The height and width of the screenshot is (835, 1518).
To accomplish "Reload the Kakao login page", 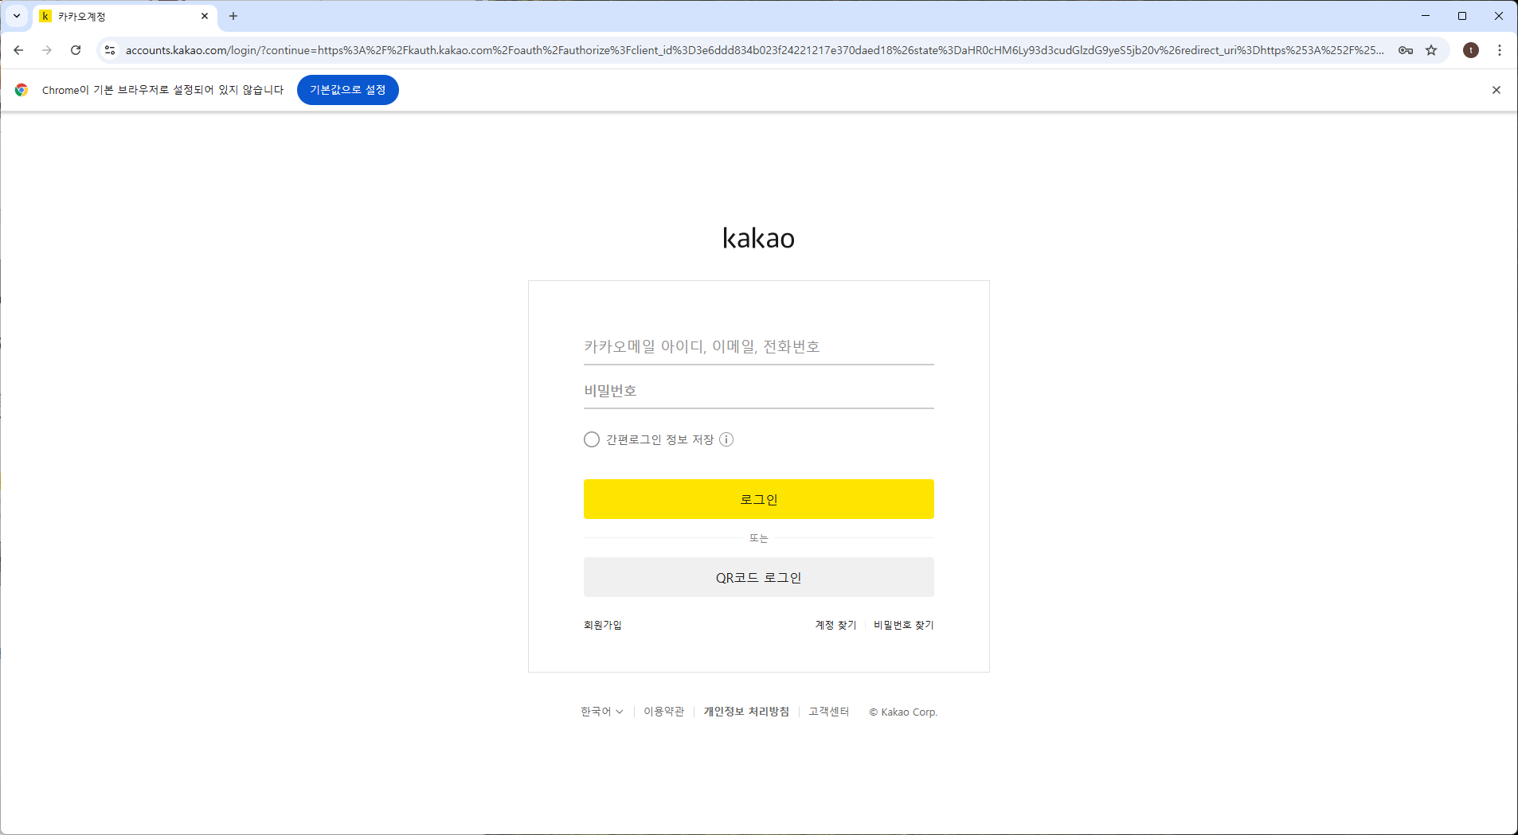I will pos(76,50).
